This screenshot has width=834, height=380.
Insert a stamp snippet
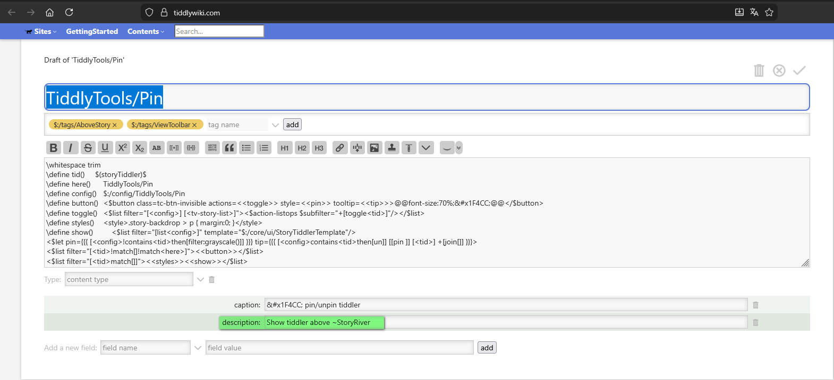coord(392,148)
